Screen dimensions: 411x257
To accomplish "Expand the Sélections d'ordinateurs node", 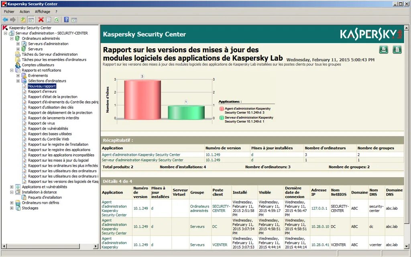I will (18, 81).
